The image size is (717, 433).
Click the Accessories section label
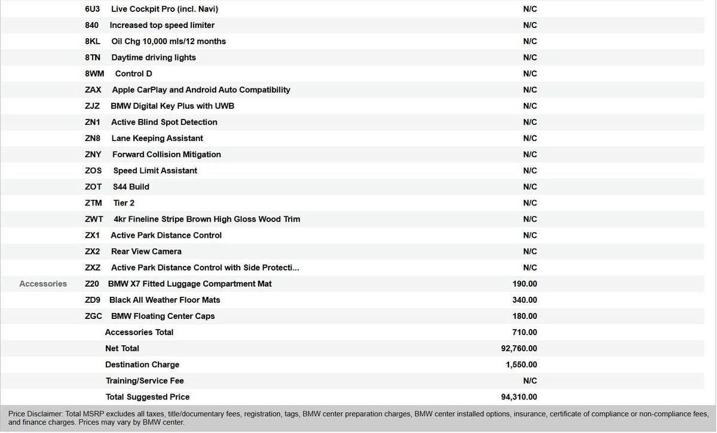pyautogui.click(x=43, y=284)
